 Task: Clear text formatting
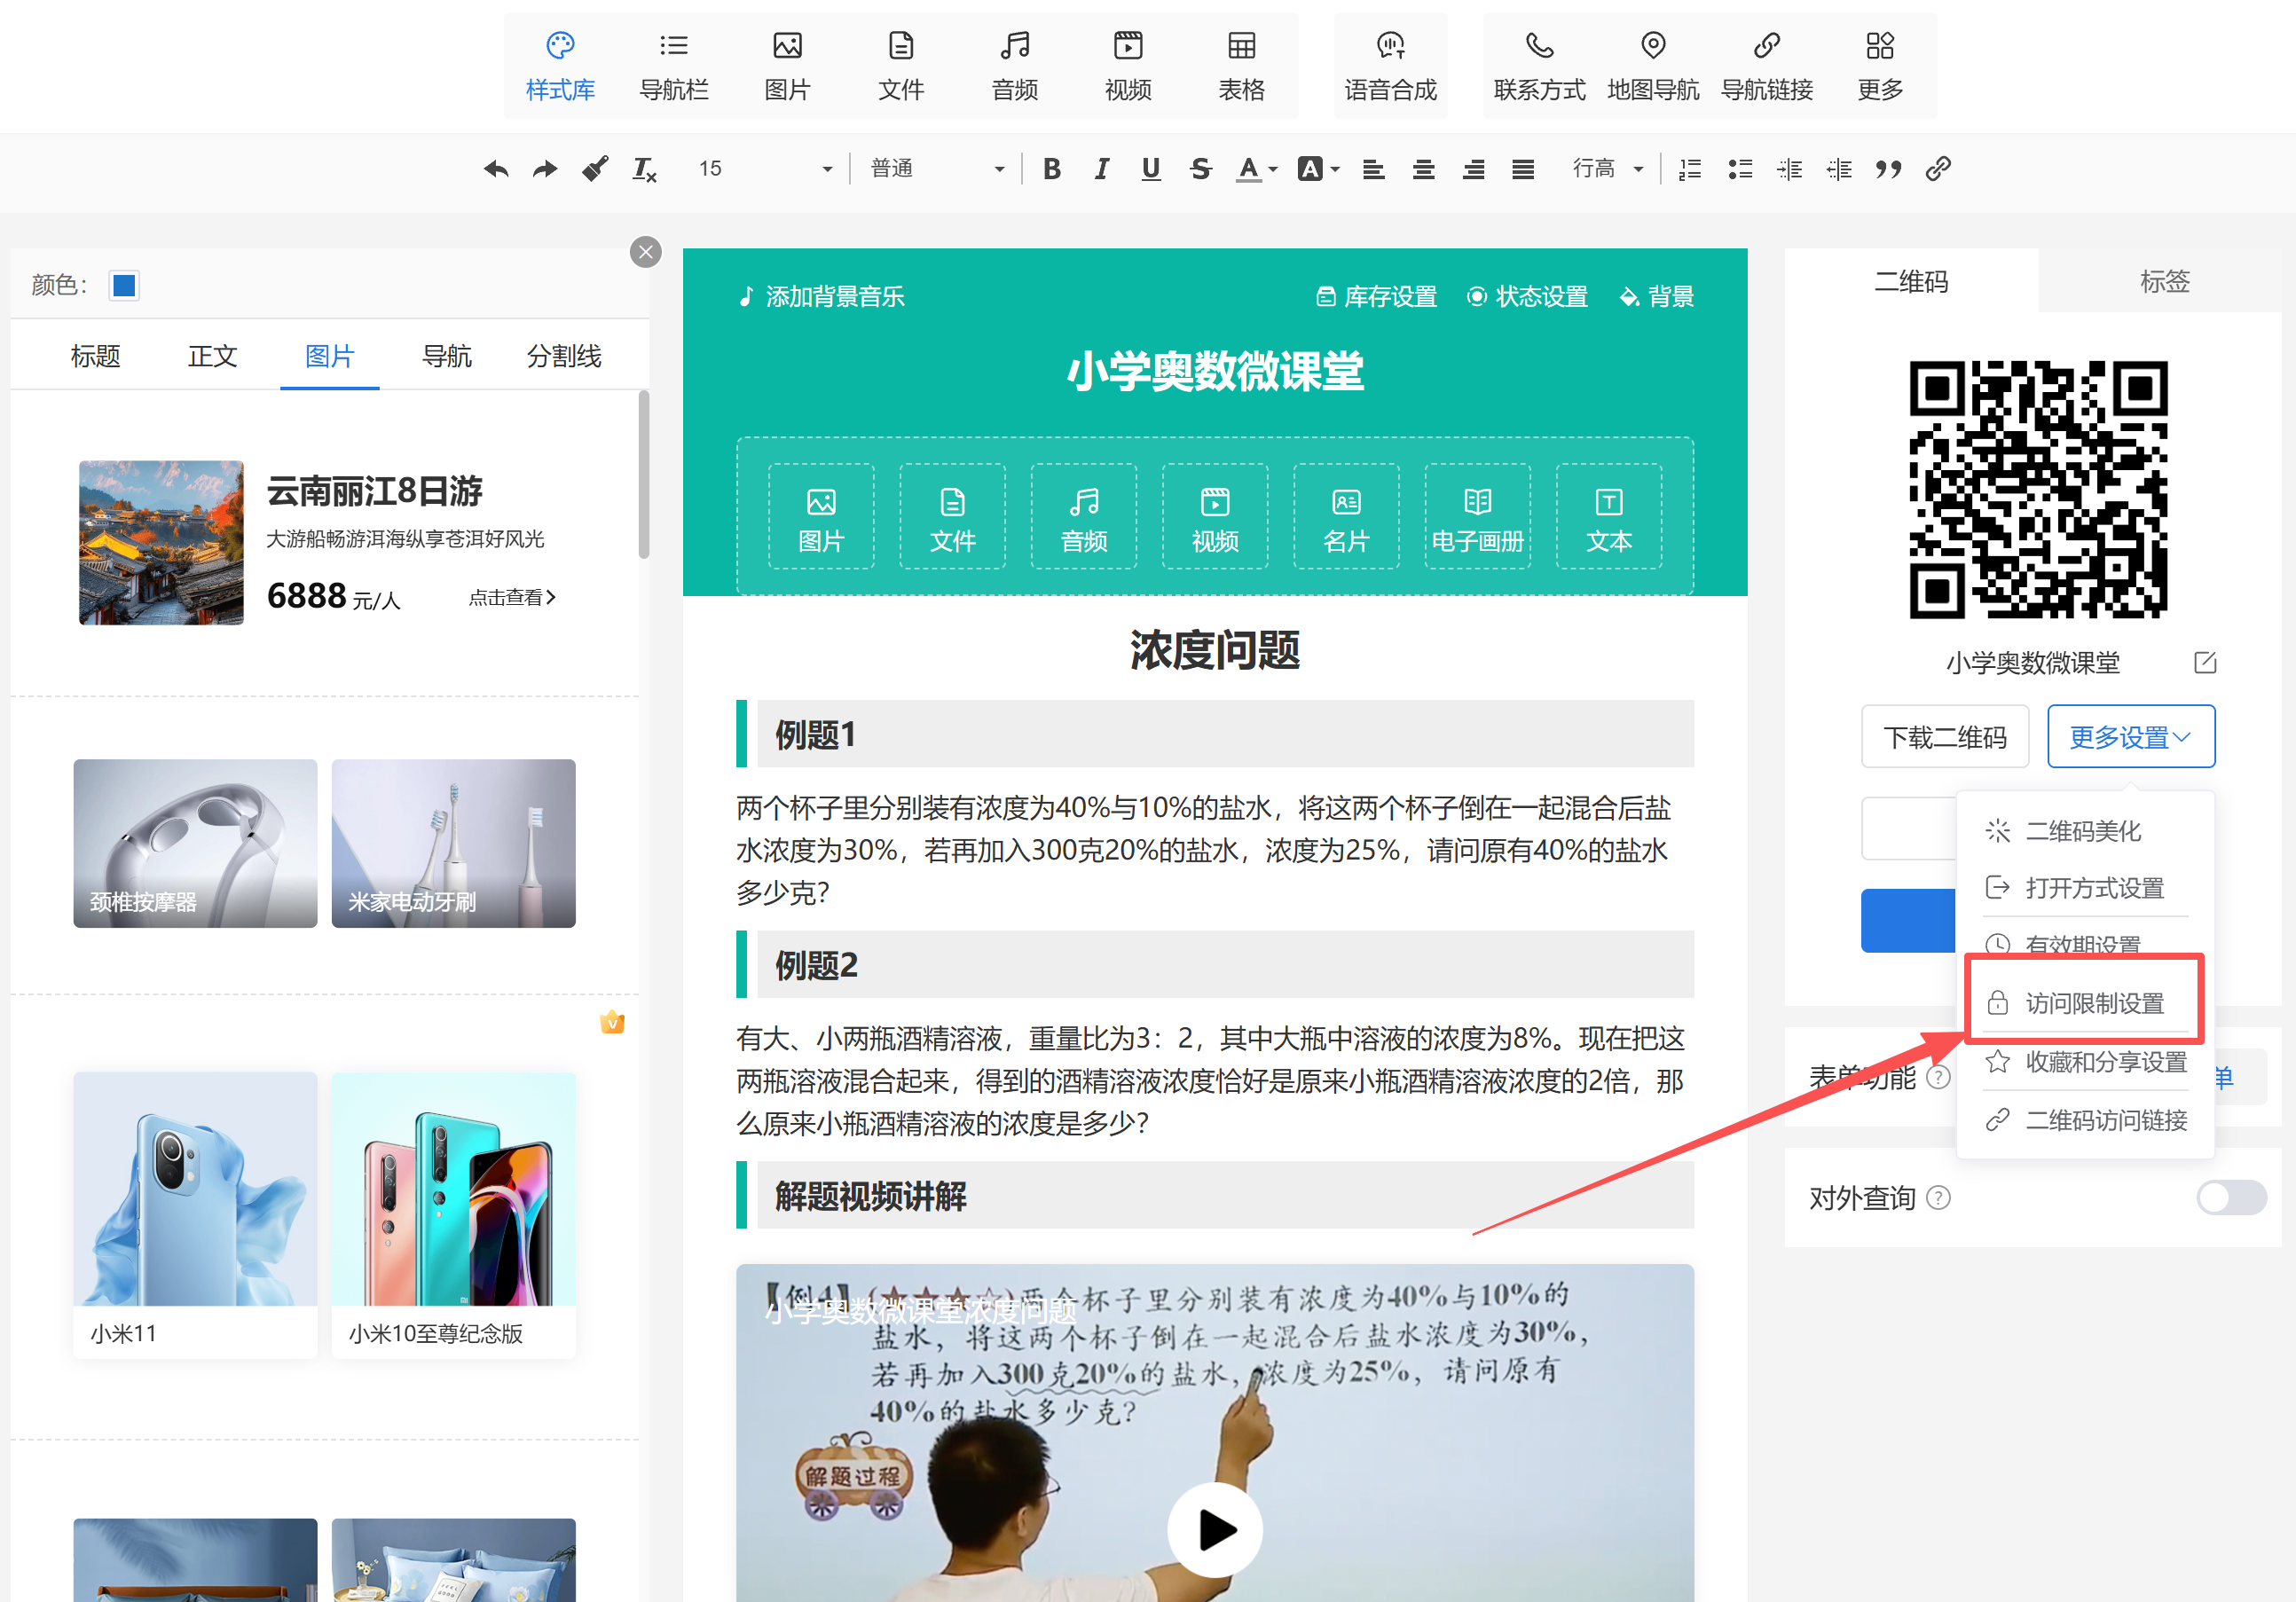[644, 169]
